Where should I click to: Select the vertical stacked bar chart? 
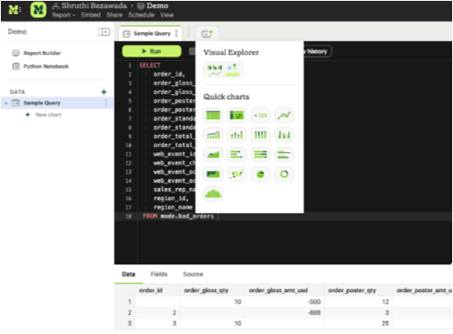[x=236, y=135]
